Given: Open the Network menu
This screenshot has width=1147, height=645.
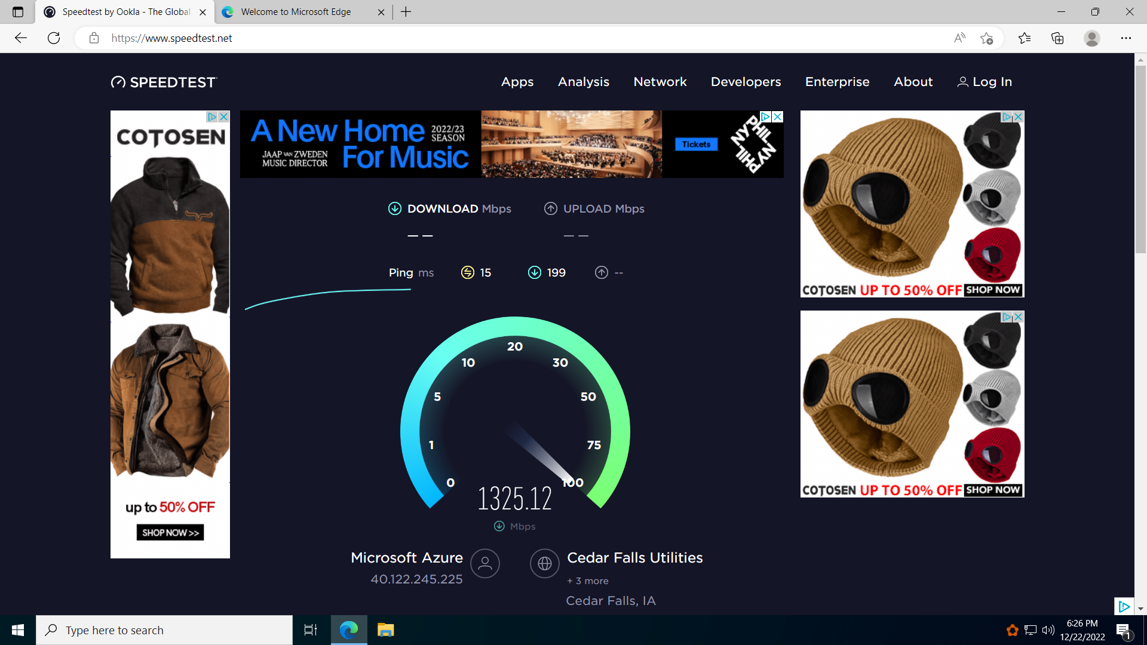Looking at the screenshot, I should click(660, 82).
